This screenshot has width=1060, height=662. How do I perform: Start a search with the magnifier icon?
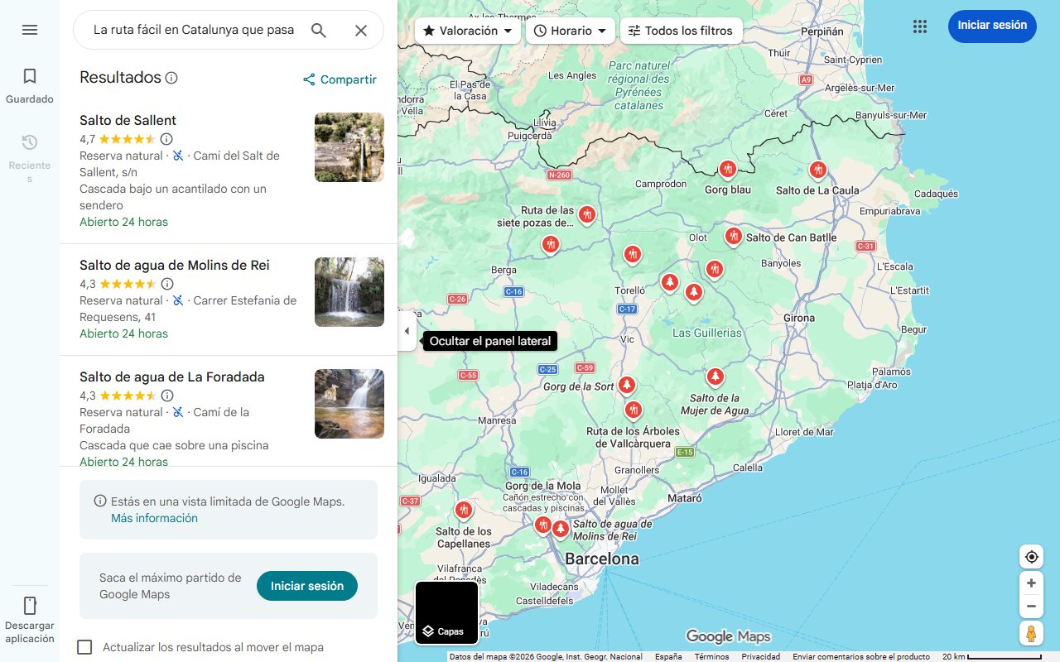tap(319, 30)
